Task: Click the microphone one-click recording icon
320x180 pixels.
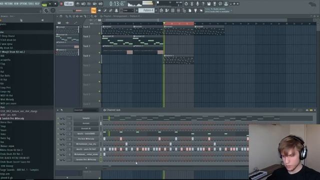Action: coord(197,3)
